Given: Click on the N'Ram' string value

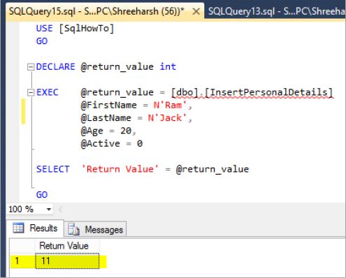Looking at the screenshot, I should 170,105.
